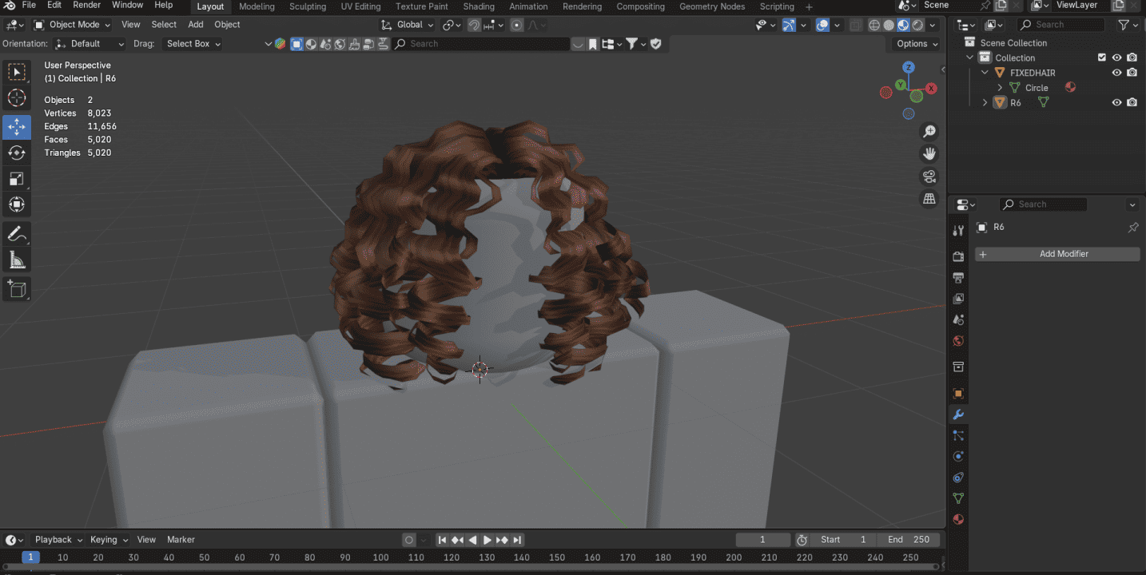This screenshot has width=1146, height=575.
Task: Activate the Rotate tool
Action: [17, 153]
